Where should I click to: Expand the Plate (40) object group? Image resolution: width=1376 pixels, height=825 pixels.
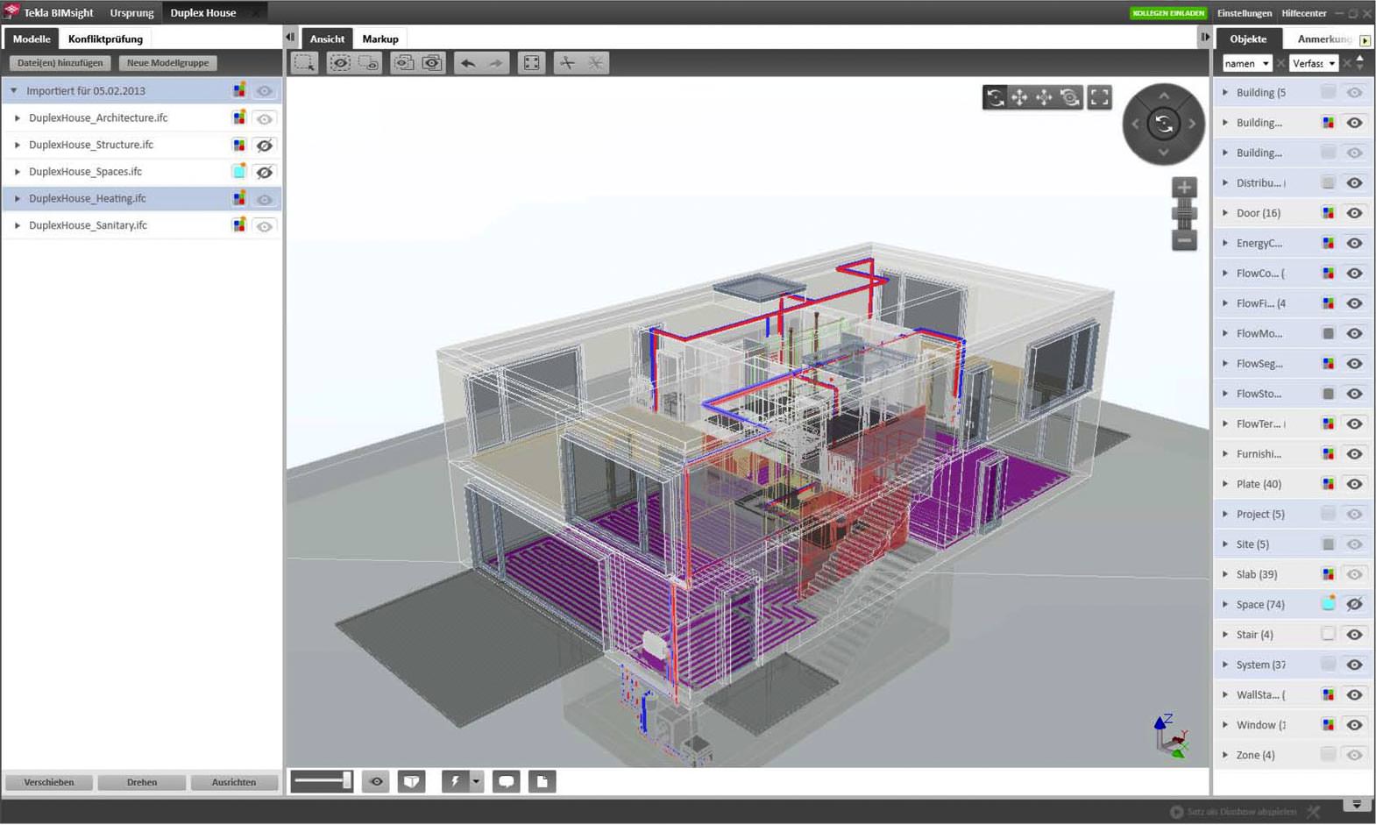click(x=1225, y=484)
